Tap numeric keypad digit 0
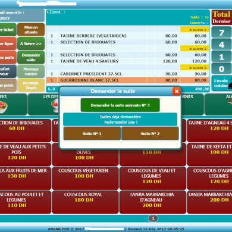 tap(221, 69)
